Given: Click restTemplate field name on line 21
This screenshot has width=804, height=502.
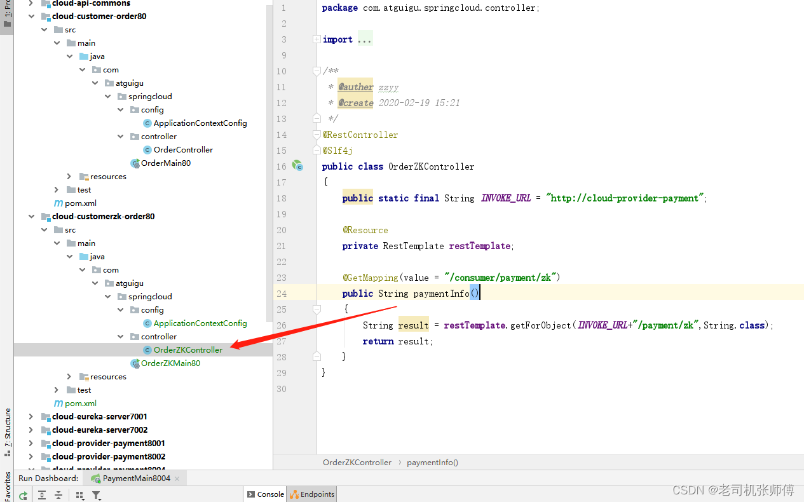Looking at the screenshot, I should click(480, 246).
